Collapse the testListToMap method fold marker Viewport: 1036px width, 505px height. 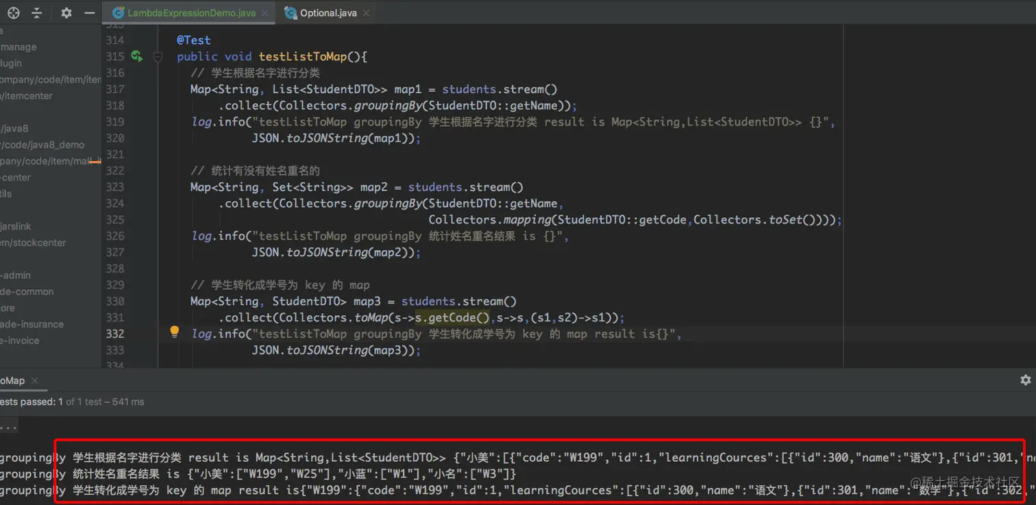click(x=158, y=57)
